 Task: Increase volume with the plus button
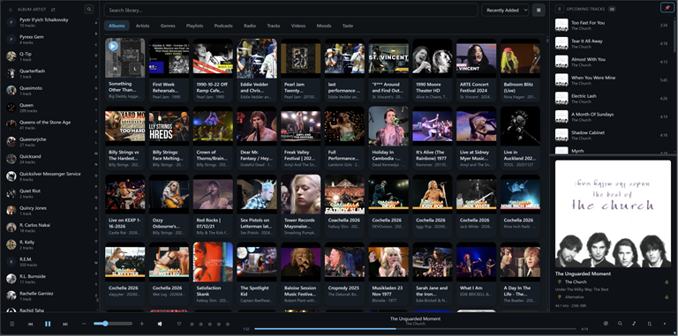[x=141, y=324]
